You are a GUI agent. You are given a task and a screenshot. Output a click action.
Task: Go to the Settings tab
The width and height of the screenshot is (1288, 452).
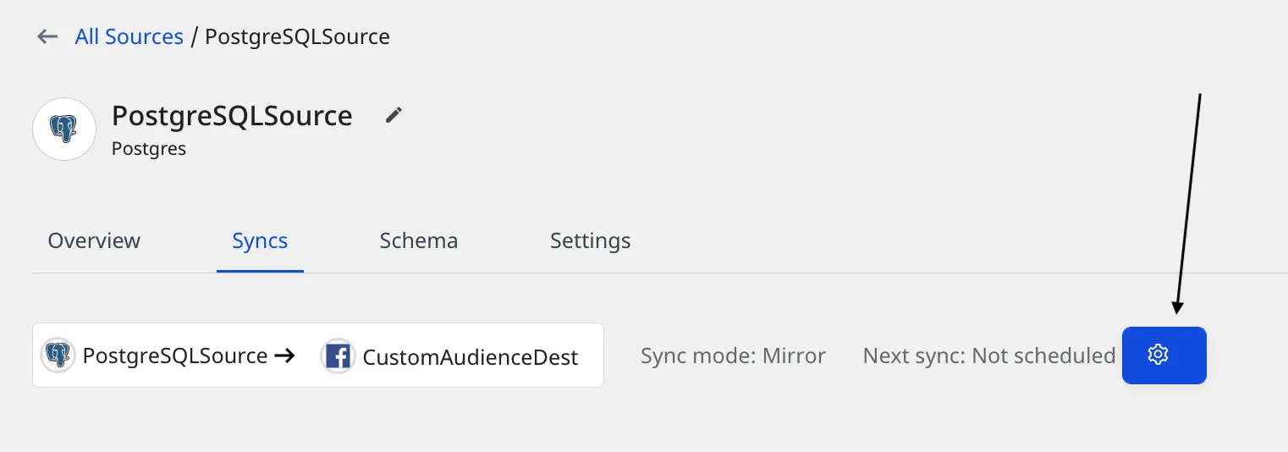pyautogui.click(x=591, y=241)
